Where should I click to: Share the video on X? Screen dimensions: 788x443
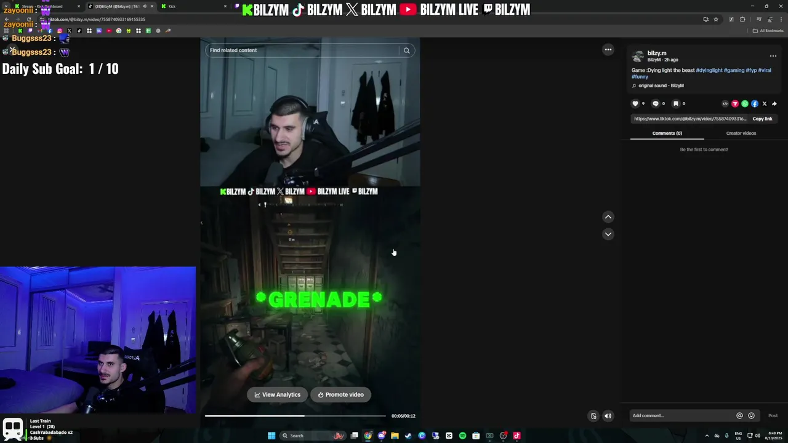point(765,103)
